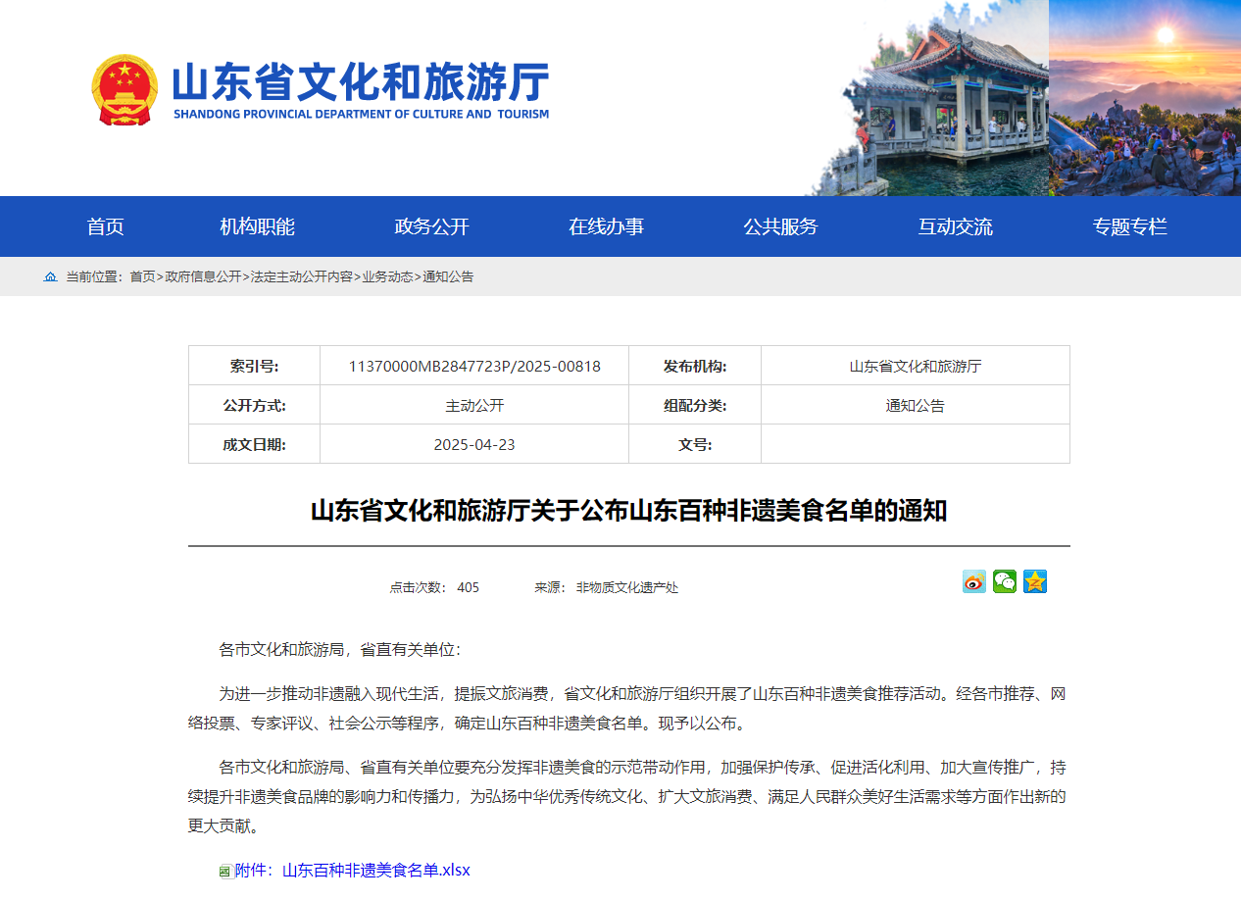1241x900 pixels.
Task: Click the sunrise mountain banner photo
Action: [x=1145, y=98]
